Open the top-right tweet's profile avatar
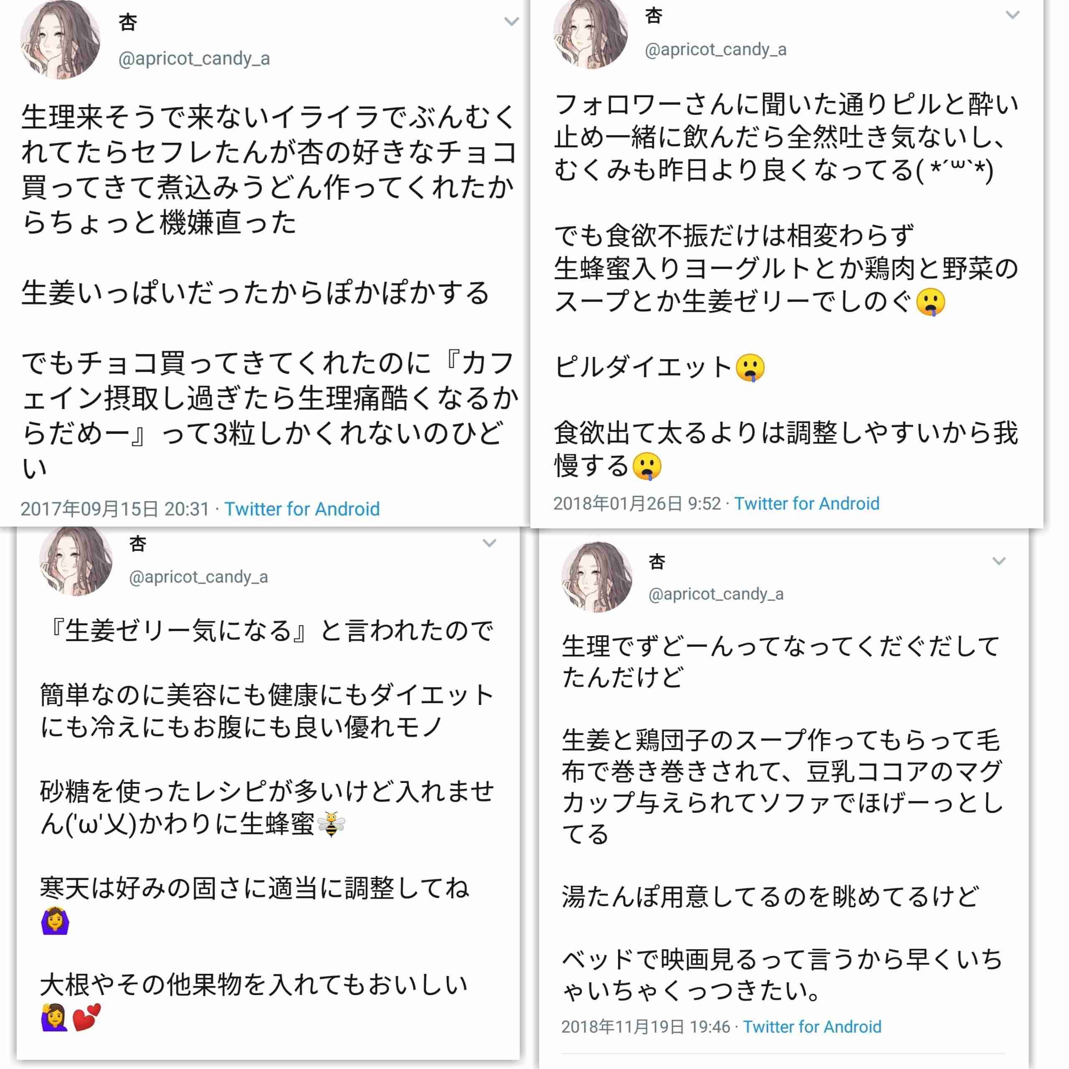This screenshot has height=1069, width=1069. [590, 34]
